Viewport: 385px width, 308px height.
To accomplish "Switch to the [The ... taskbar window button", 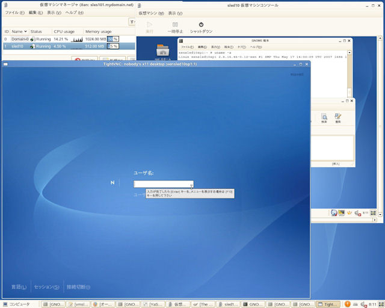I will 203,304.
